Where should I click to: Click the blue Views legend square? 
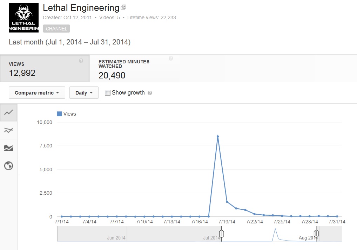pos(58,113)
